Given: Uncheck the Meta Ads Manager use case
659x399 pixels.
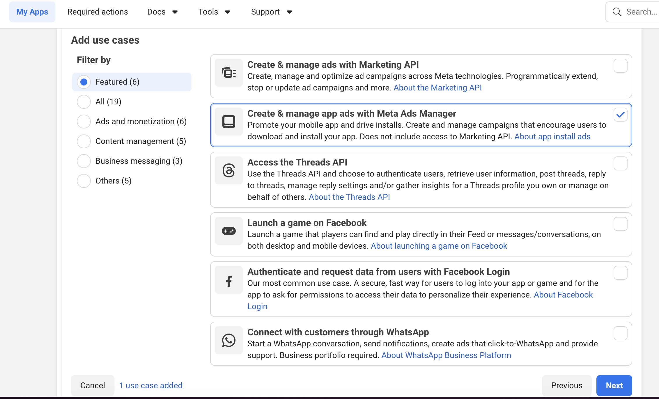Looking at the screenshot, I should pos(620,115).
